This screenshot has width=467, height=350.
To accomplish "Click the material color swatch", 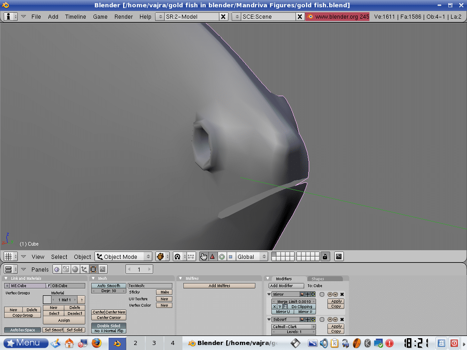I will click(x=47, y=299).
